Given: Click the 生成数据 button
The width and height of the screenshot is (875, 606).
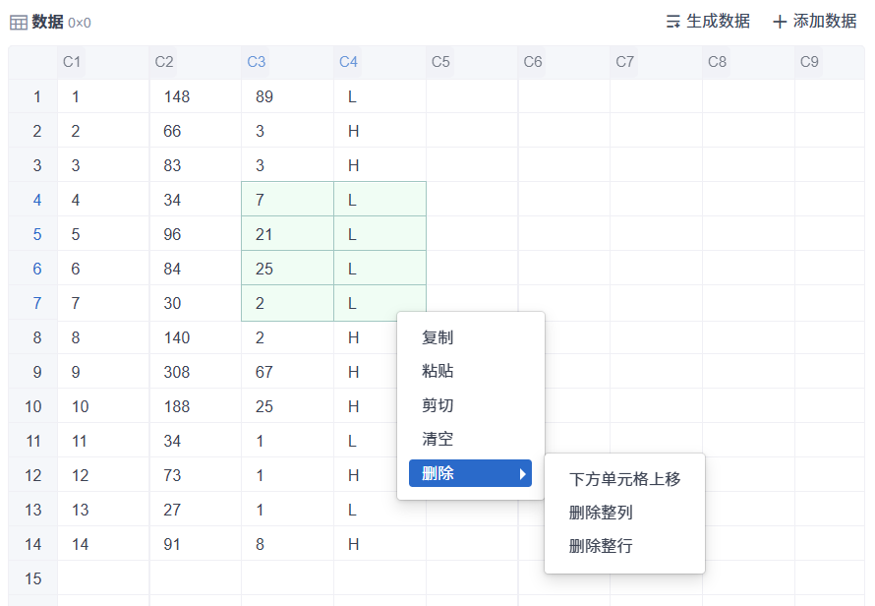Looking at the screenshot, I should (708, 22).
